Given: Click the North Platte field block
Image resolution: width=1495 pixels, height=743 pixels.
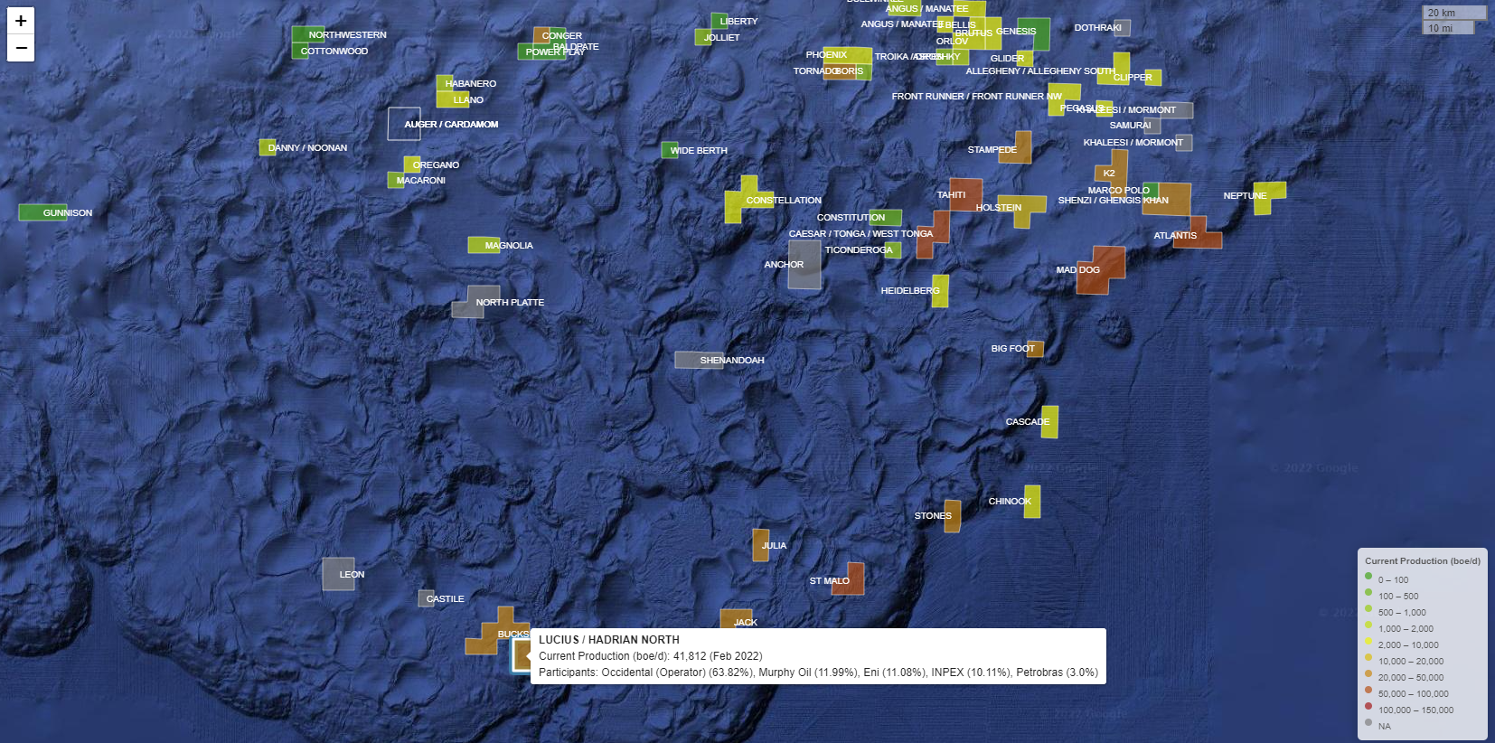Looking at the screenshot, I should point(479,301).
